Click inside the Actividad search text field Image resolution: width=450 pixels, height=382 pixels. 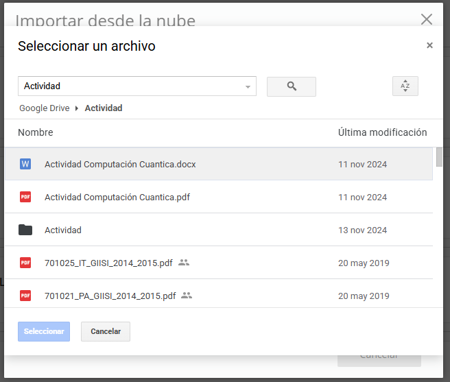(x=130, y=86)
